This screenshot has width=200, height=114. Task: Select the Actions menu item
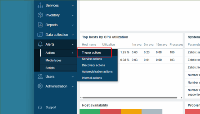tap(50, 53)
